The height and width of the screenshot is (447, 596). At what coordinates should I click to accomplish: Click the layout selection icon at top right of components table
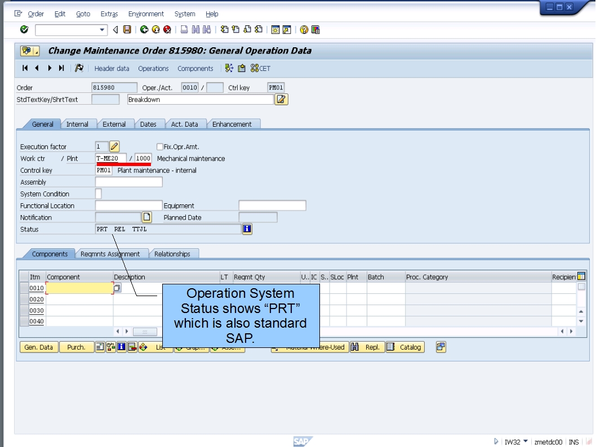tap(582, 276)
